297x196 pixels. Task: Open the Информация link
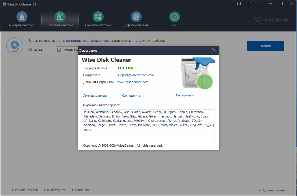point(185,95)
